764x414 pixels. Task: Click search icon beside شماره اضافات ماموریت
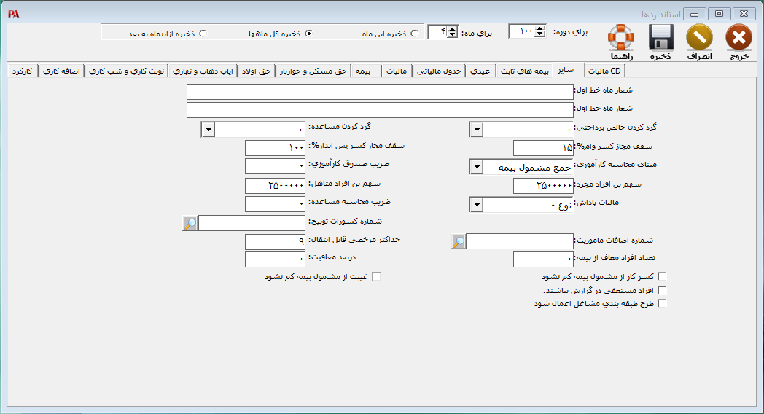pos(458,241)
